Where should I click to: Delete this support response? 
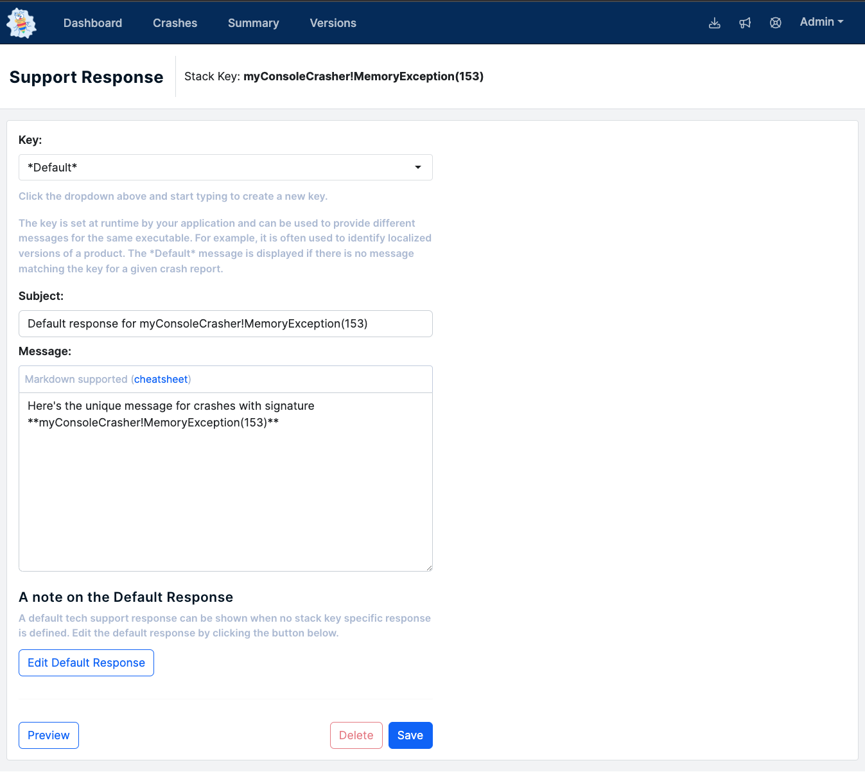[356, 735]
